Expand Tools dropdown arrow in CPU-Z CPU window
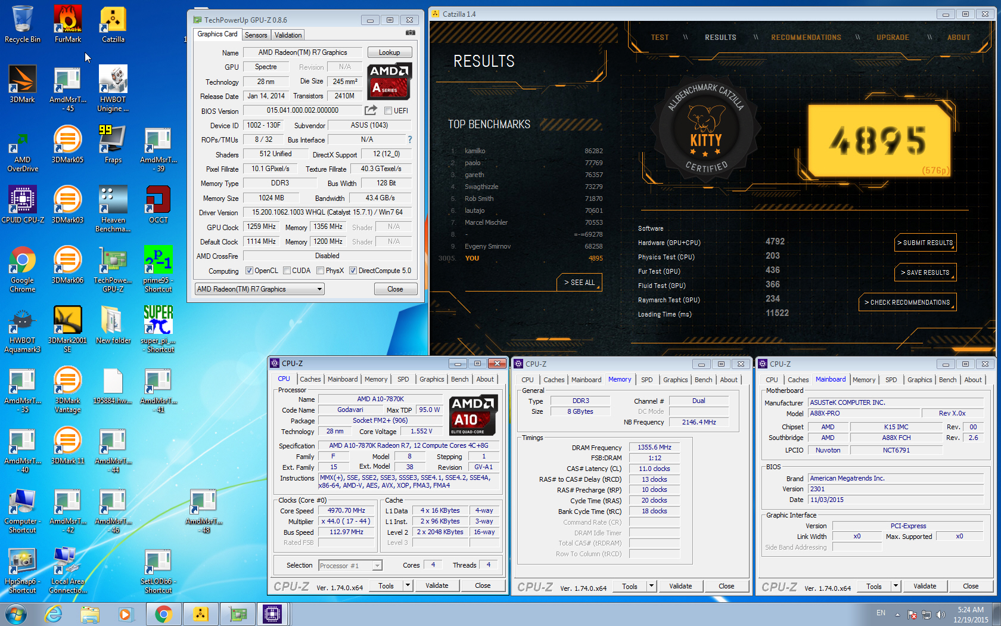The height and width of the screenshot is (626, 1001). [x=408, y=586]
